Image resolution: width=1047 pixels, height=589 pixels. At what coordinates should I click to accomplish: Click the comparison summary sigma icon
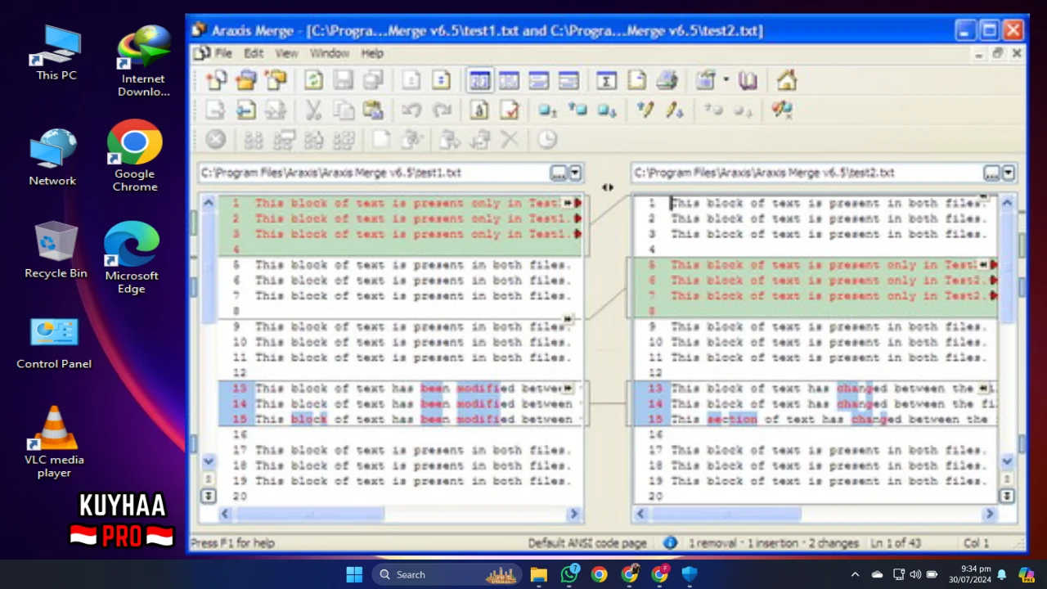tap(606, 80)
